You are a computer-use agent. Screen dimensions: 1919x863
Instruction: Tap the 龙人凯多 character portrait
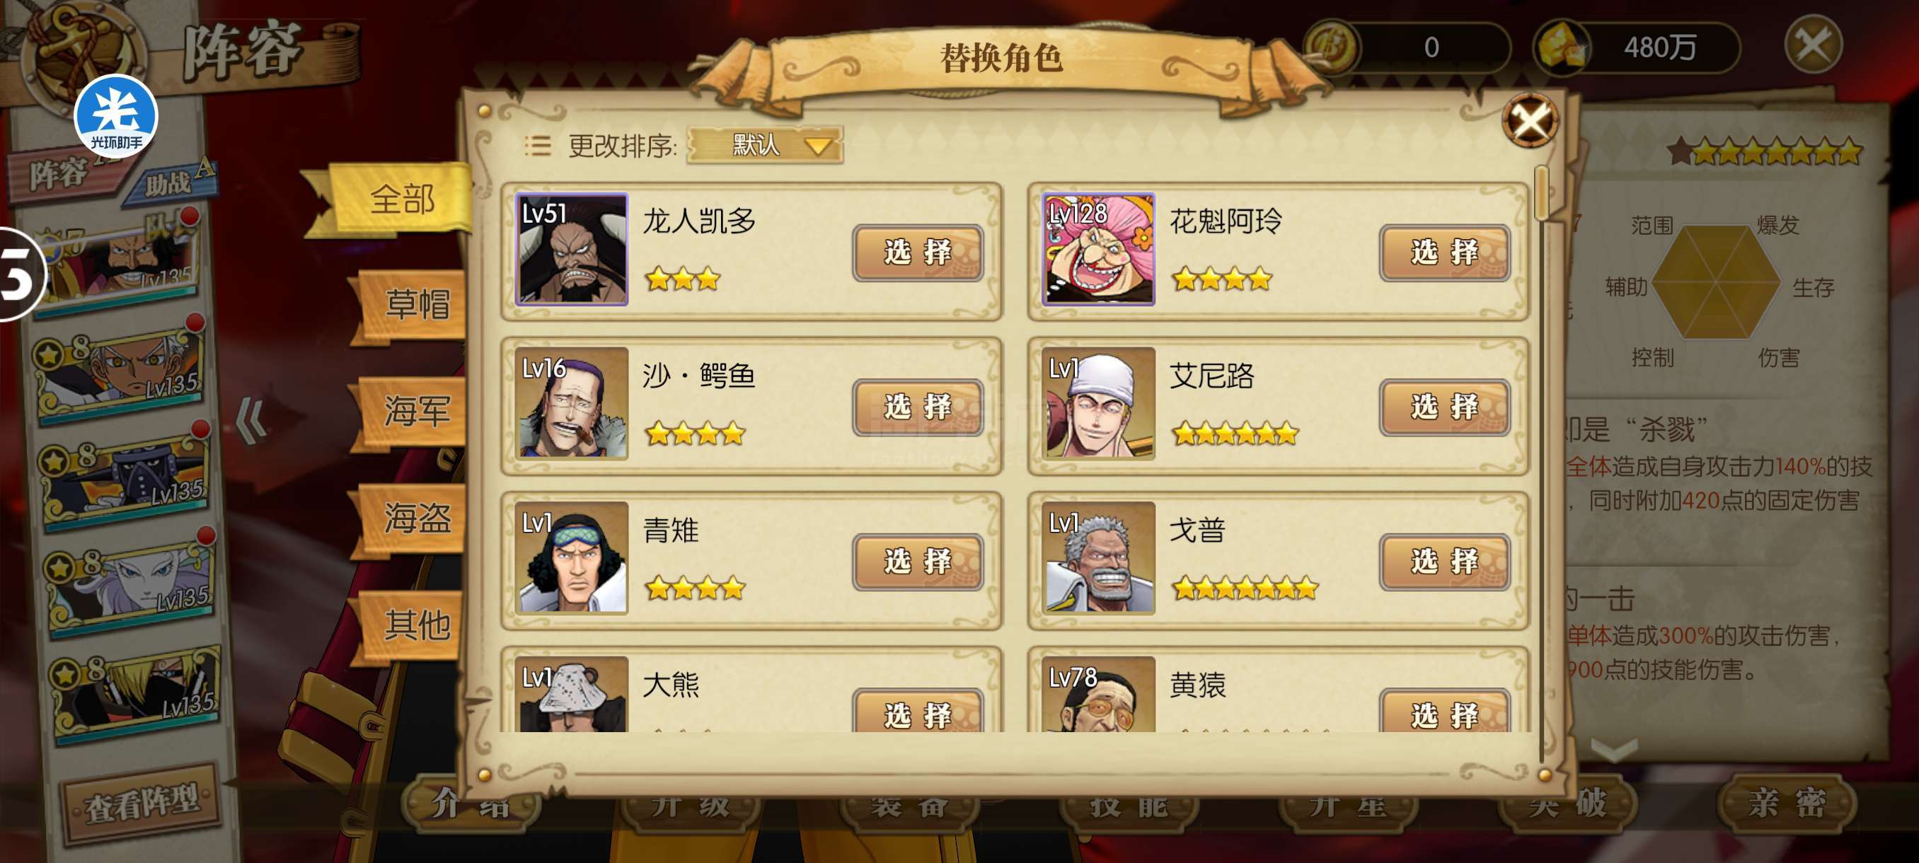[571, 250]
